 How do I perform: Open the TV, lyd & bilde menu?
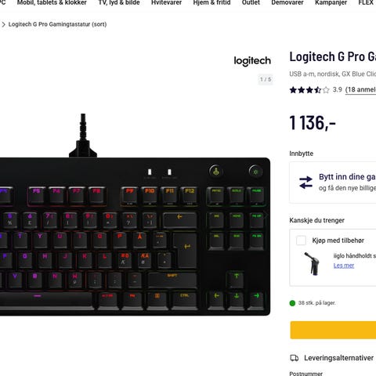[x=119, y=2]
